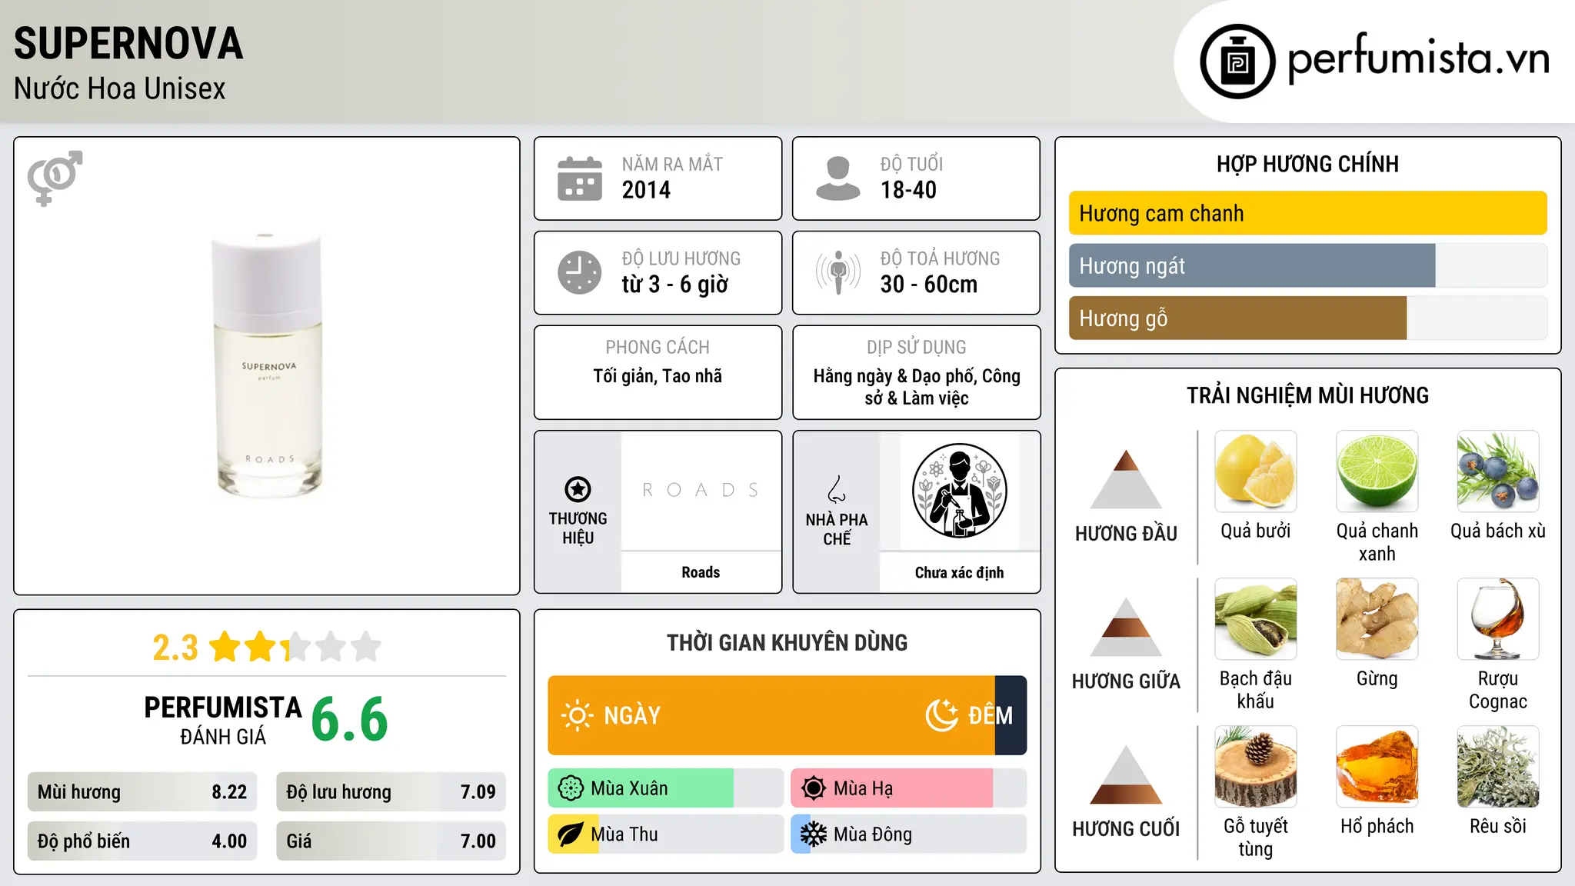Click the dark Đêm portion of the day bar
Viewport: 1575px width, 886px height.
(1011, 715)
